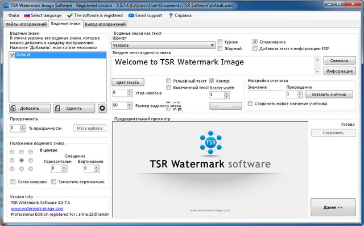The width and height of the screenshot is (364, 226).
Task: Switch to Файлы изображений tab
Action: click(26, 24)
